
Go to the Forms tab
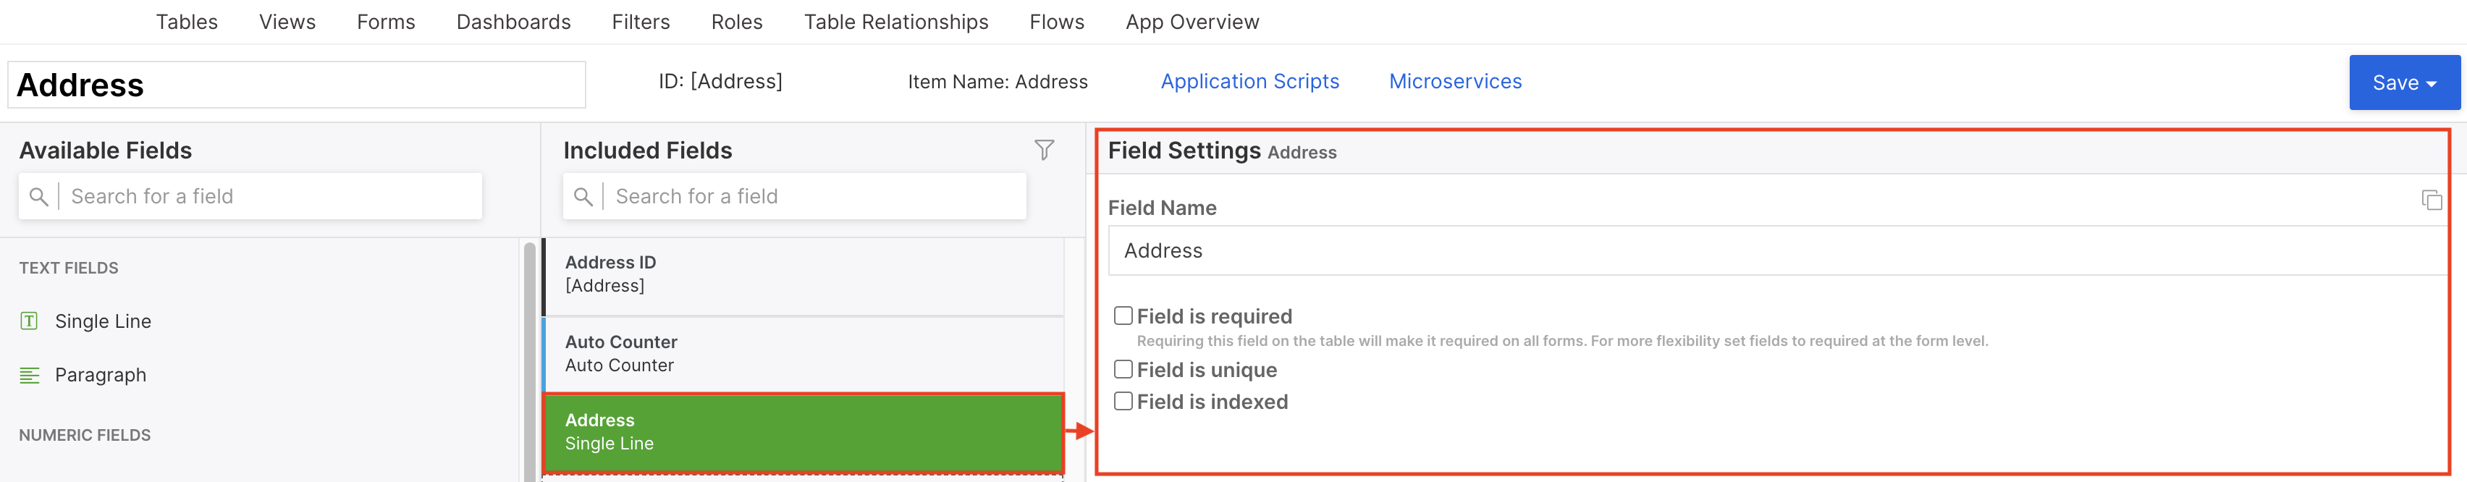pos(386,22)
